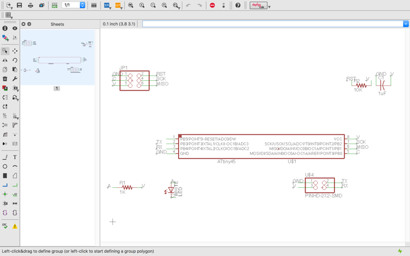Click the Undo arrow
The height and width of the screenshot is (256, 410).
point(188,5)
